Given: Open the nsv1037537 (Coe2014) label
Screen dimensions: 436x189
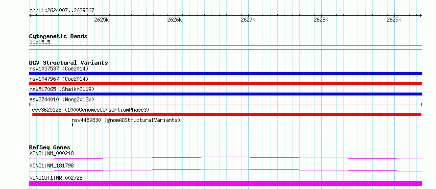Looking at the screenshot, I should [59, 69].
